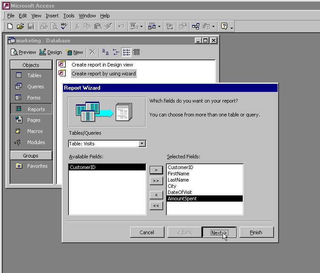Click the Save floppy disk icon
The width and height of the screenshot is (320, 273).
click(x=31, y=26)
